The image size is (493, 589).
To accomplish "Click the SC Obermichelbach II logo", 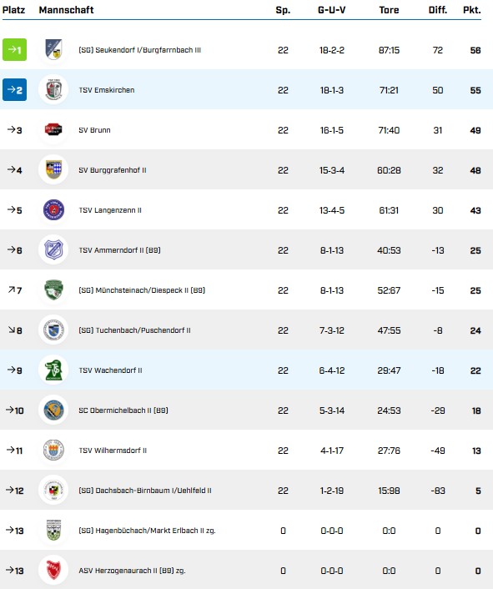I will pos(53,410).
